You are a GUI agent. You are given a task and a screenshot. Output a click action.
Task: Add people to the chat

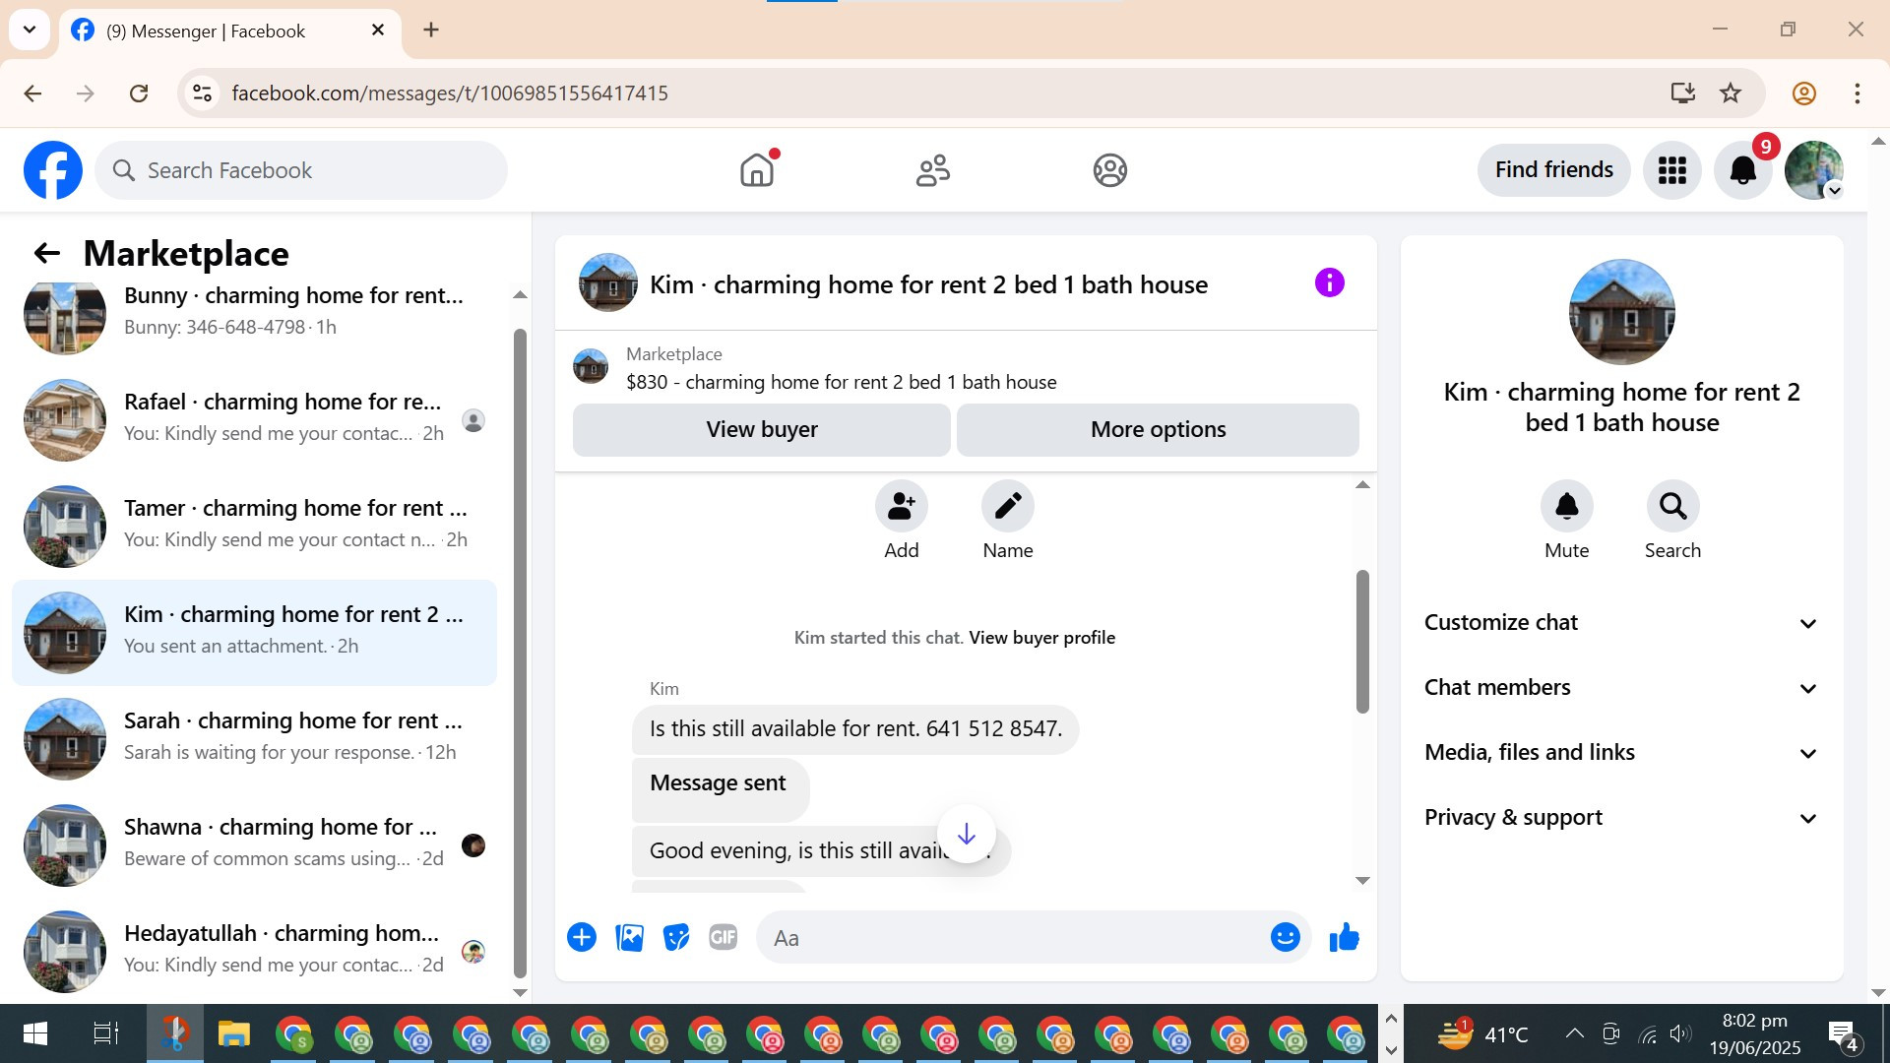click(901, 507)
